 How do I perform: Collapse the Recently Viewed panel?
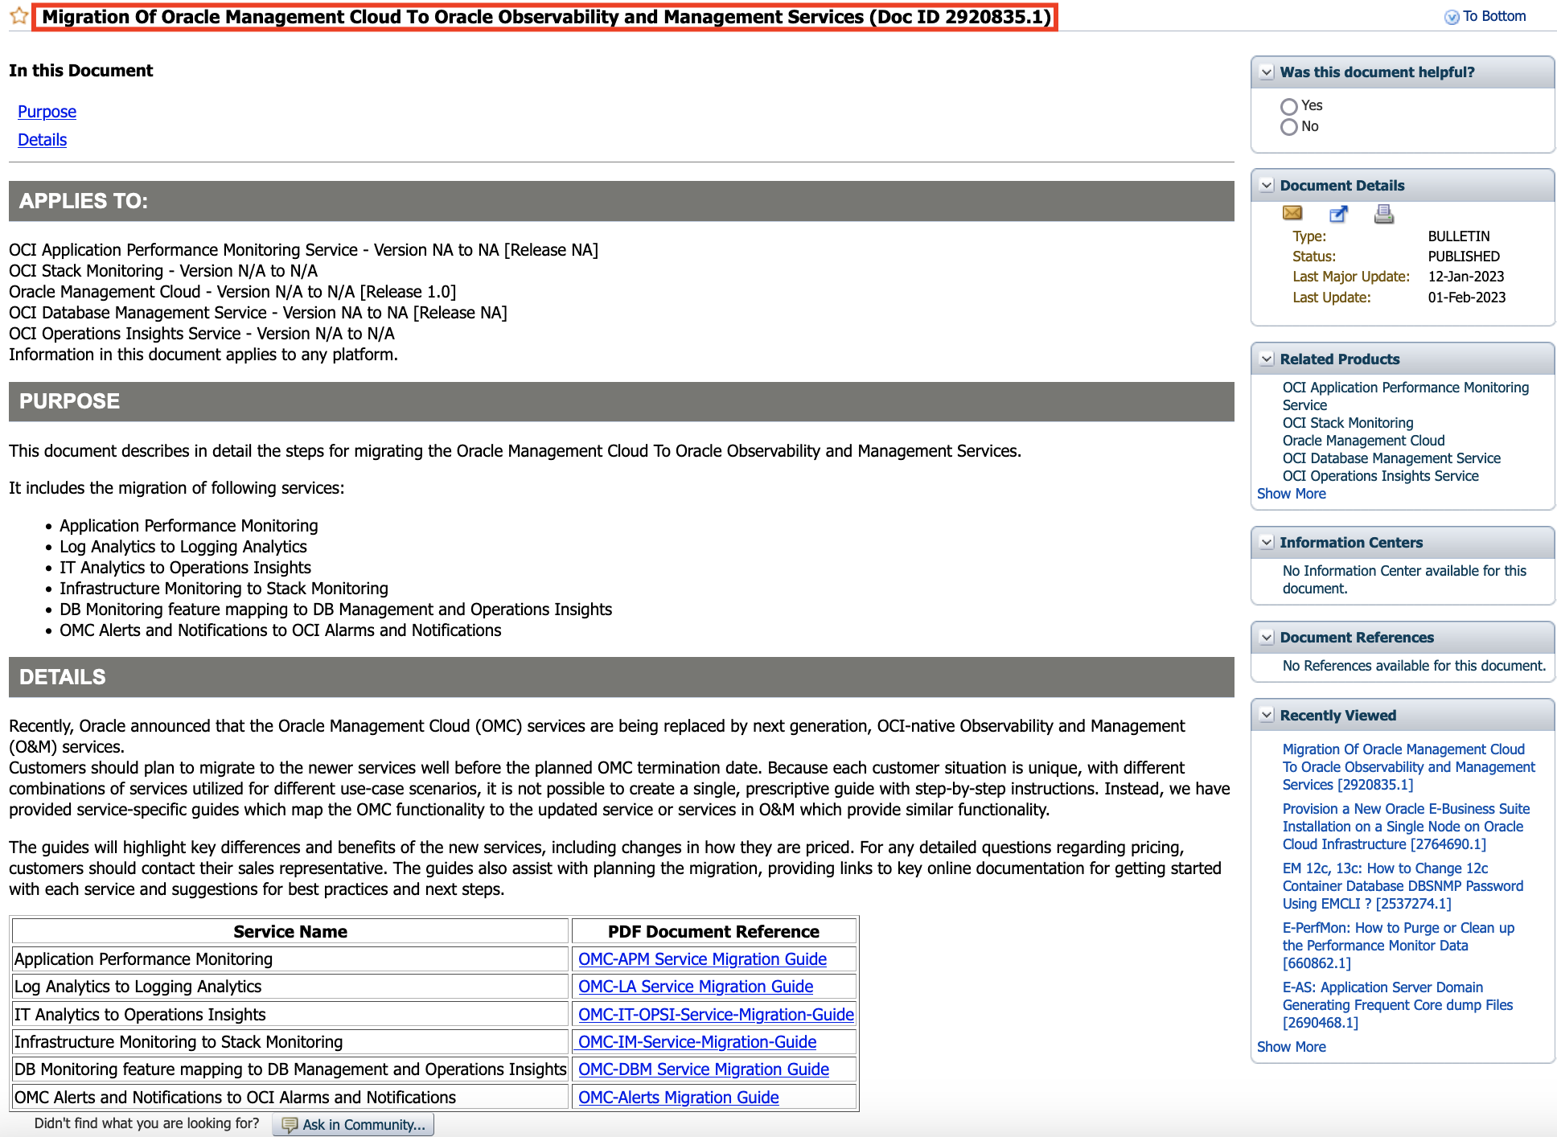pyautogui.click(x=1267, y=716)
